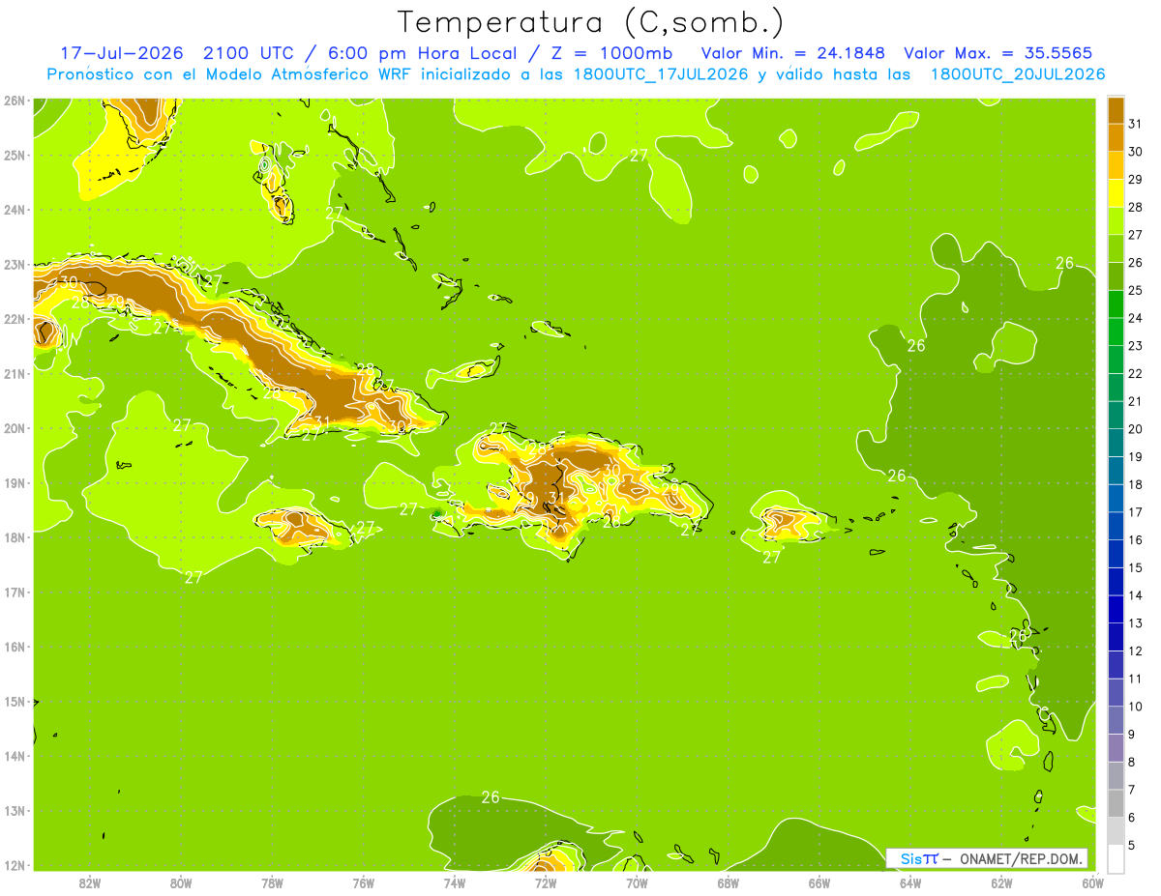
Task: Click the number 24 on the color scale
Action: [1135, 318]
